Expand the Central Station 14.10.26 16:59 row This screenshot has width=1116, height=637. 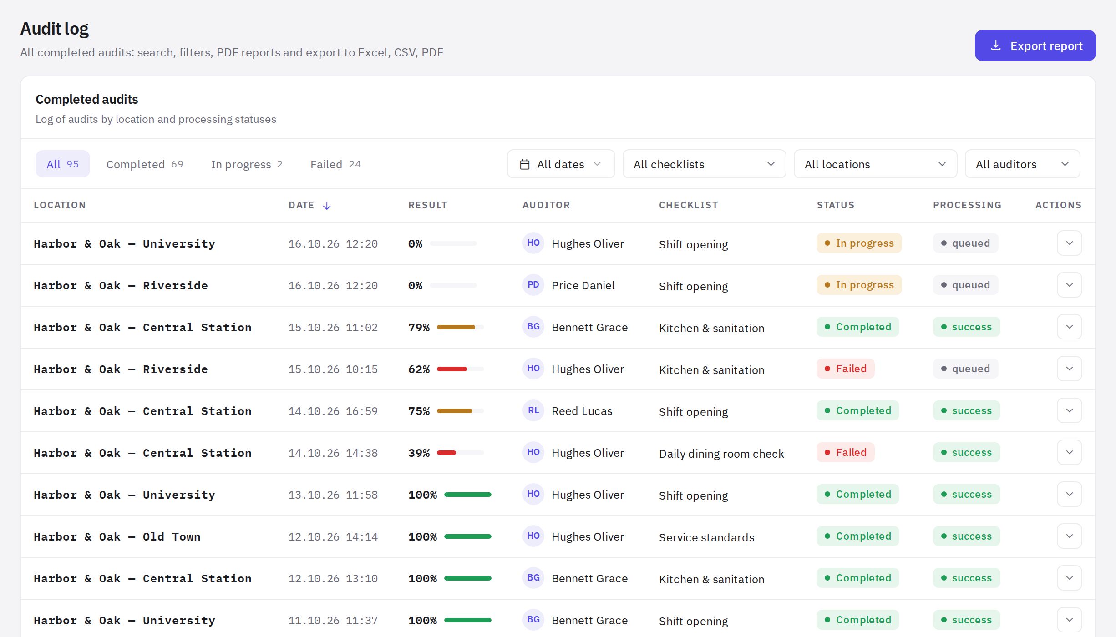1069,410
